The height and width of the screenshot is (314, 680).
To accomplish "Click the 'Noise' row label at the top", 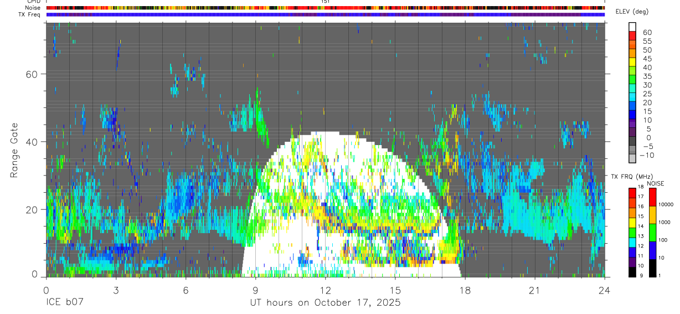I will pos(34,8).
